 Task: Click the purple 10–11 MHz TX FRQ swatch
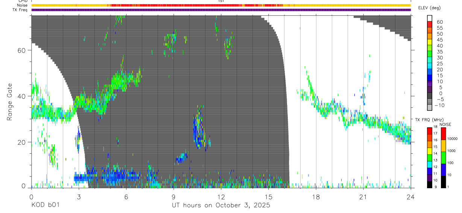click(430, 178)
